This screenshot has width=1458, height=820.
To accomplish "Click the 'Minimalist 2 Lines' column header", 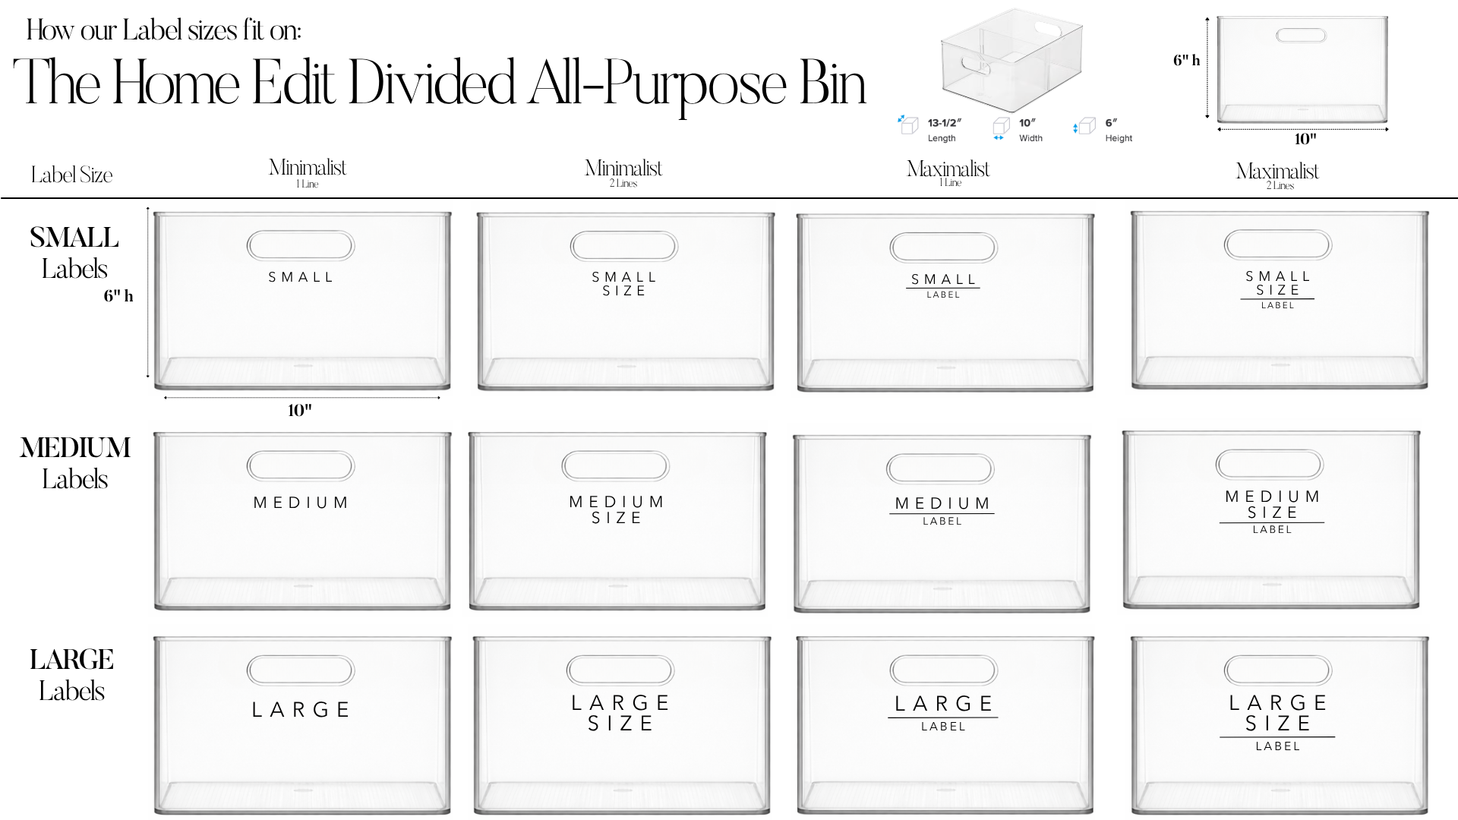I will click(x=623, y=172).
